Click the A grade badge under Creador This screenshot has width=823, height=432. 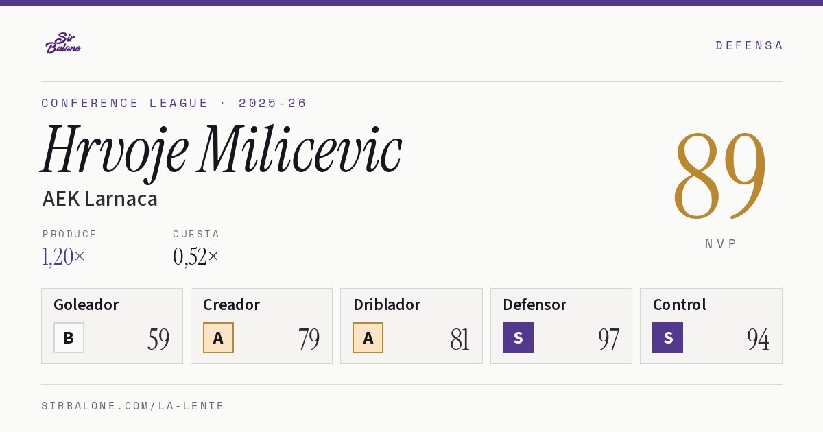tap(218, 337)
